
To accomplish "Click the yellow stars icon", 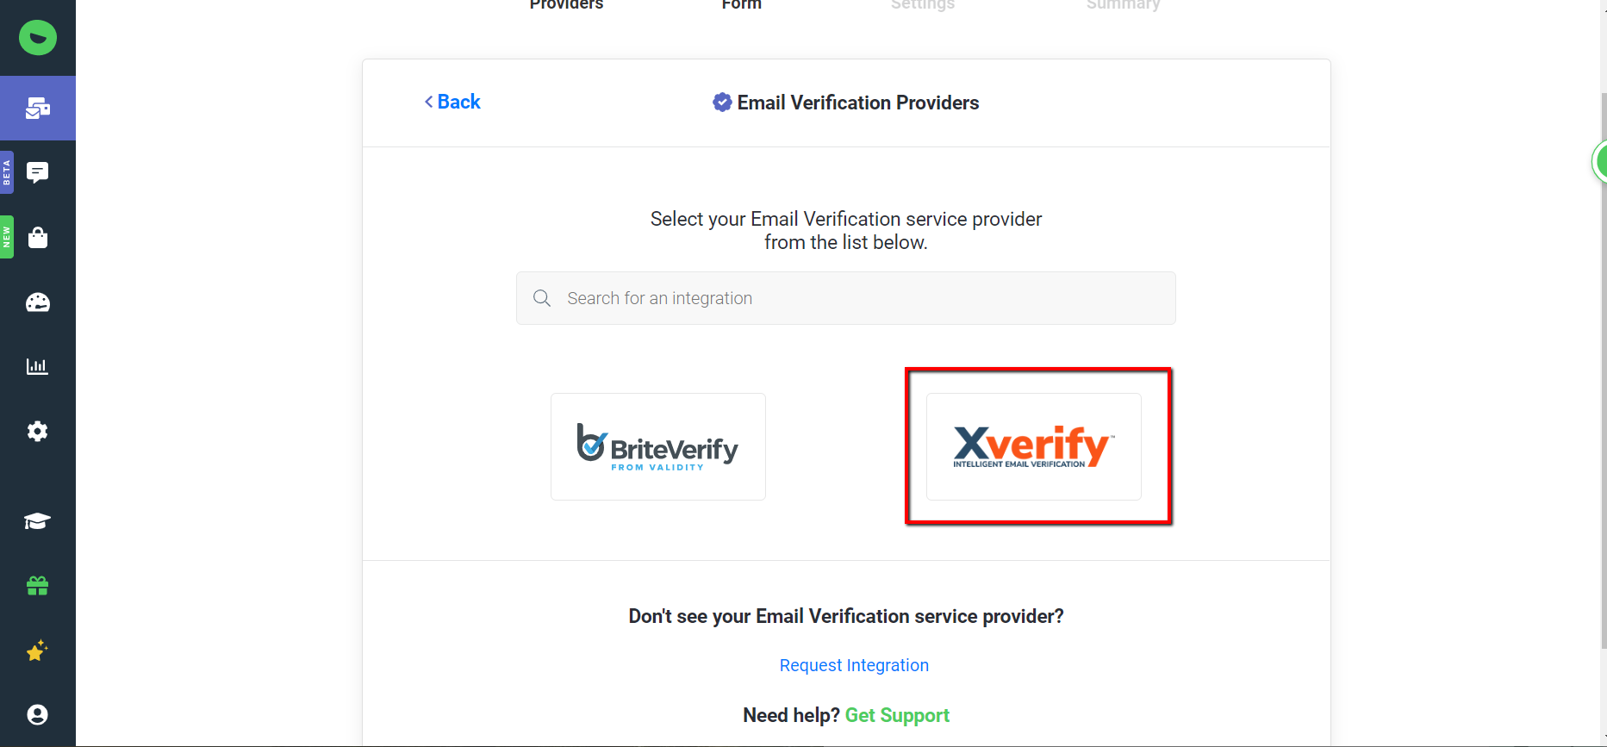I will coord(38,651).
